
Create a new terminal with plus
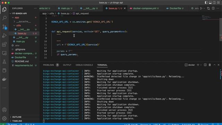198,65
